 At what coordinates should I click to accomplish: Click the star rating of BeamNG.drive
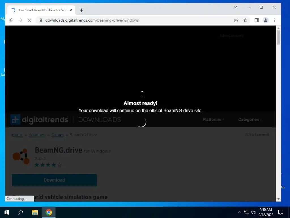point(48,165)
